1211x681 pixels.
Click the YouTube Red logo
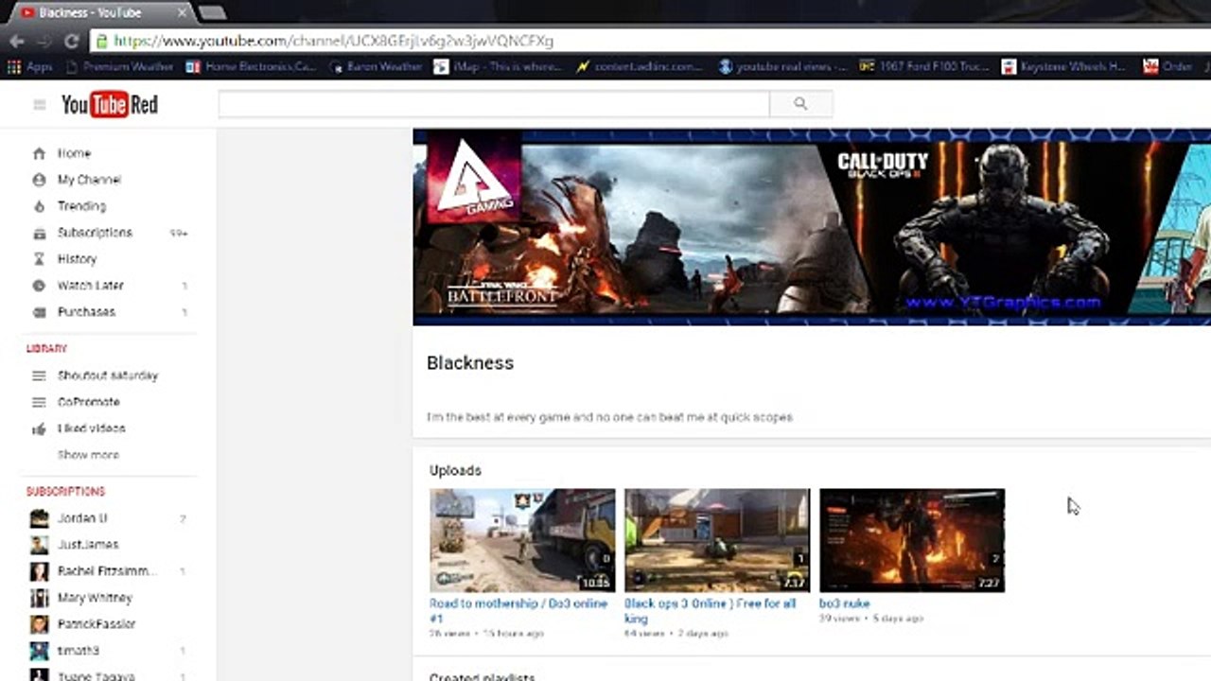point(110,105)
